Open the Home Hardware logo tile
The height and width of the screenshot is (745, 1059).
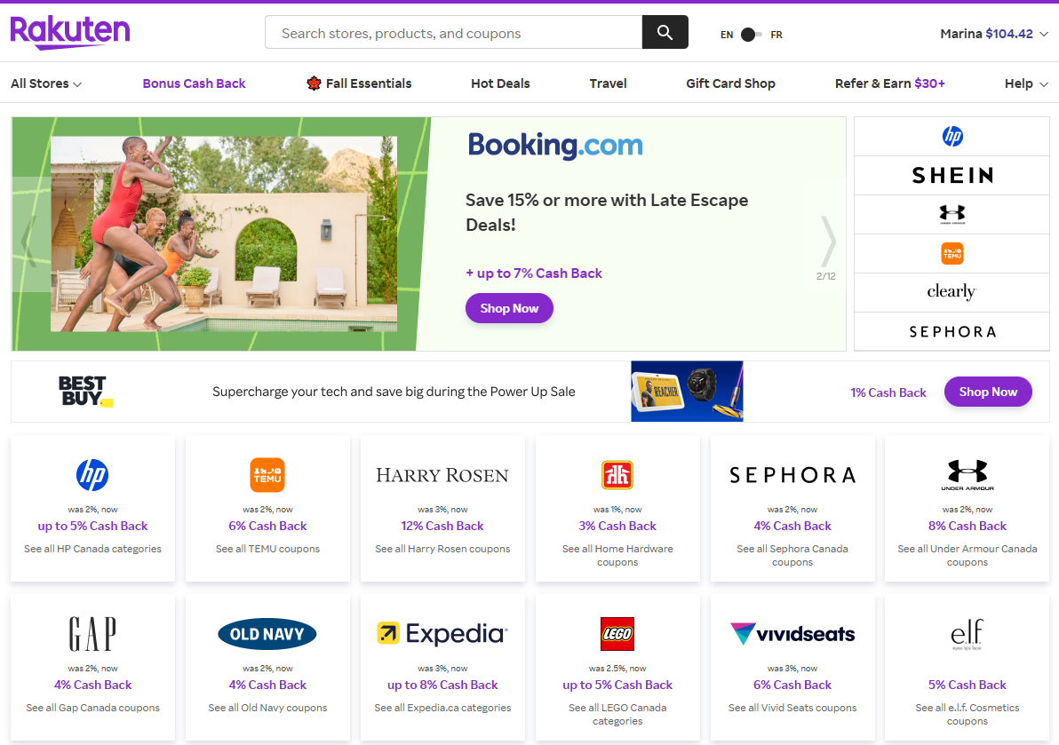[x=617, y=475]
